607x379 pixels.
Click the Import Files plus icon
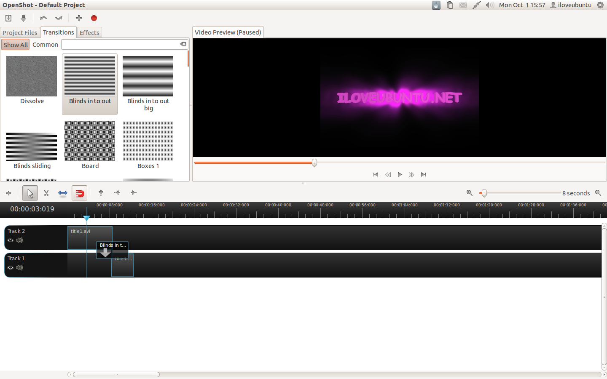[79, 18]
